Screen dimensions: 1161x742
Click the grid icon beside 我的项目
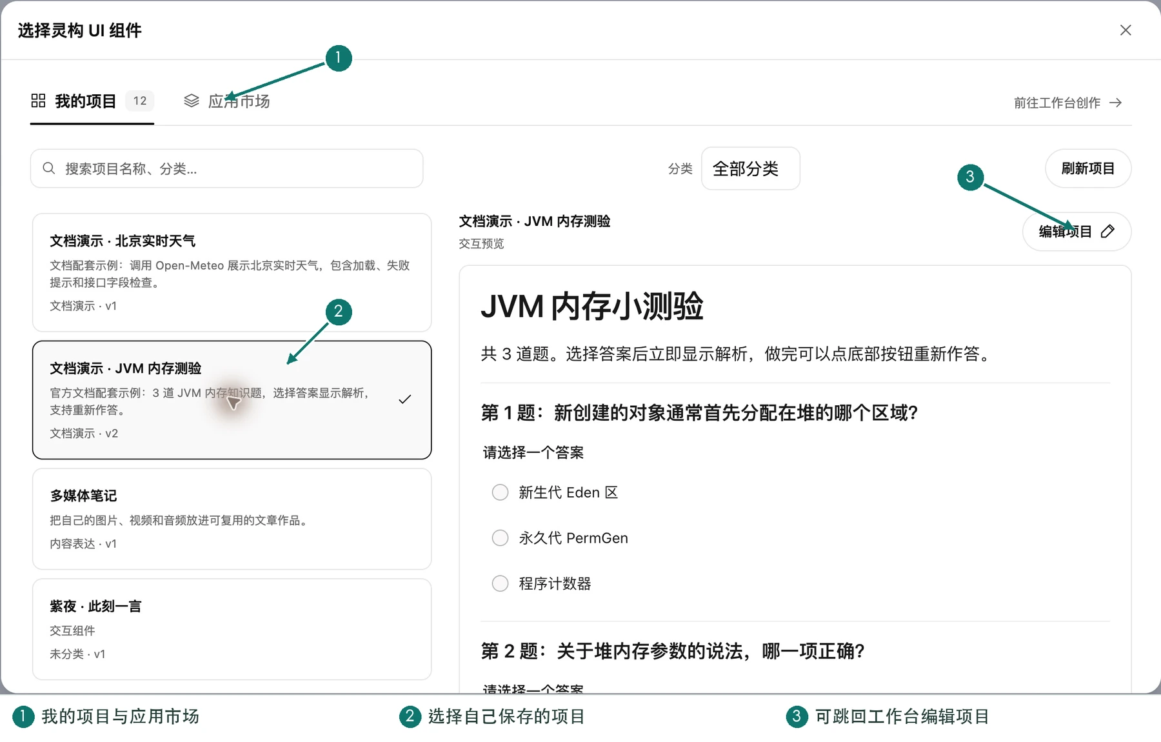click(x=38, y=101)
